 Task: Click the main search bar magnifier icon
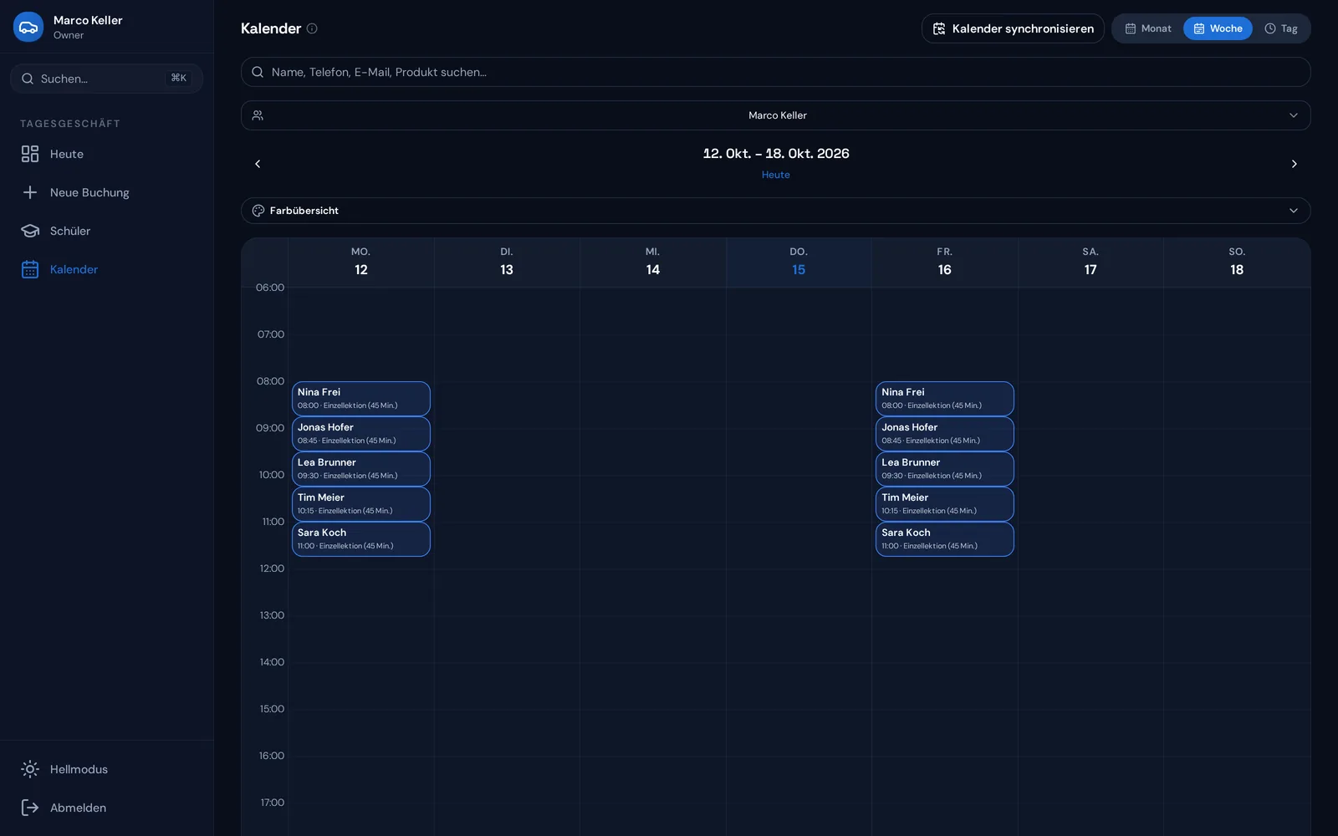click(x=258, y=72)
